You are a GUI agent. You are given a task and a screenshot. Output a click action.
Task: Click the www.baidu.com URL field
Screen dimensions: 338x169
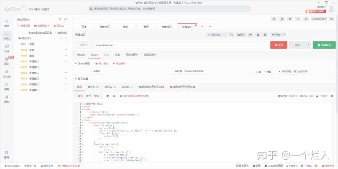(181, 45)
